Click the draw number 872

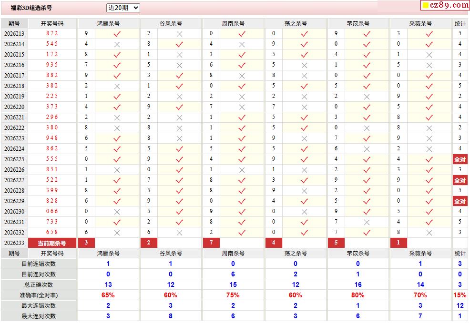(x=52, y=33)
